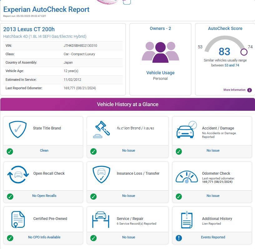Click the Owners - 2 heading
This screenshot has height=249, width=255.
[x=160, y=28]
